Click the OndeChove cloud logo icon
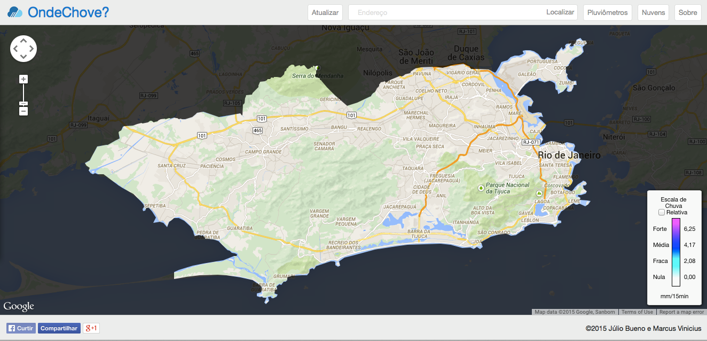The image size is (707, 341). [x=15, y=12]
